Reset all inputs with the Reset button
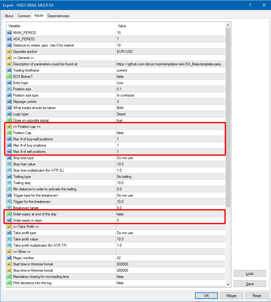Viewport: 271px width, 302px height. click(x=257, y=296)
